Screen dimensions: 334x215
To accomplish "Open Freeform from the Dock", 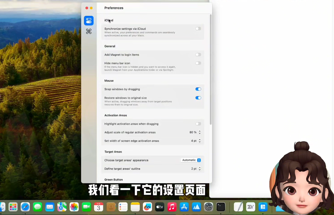I will click(147, 207).
